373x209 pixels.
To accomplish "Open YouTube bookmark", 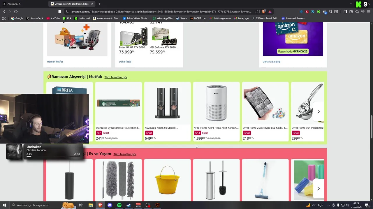I will [x=53, y=18].
